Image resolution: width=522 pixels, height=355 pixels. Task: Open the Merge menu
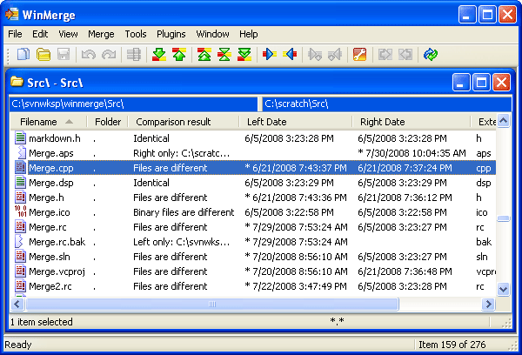[x=101, y=34]
